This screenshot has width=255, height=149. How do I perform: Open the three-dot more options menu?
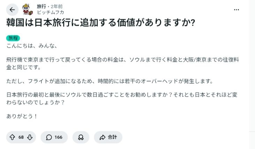[237, 9]
